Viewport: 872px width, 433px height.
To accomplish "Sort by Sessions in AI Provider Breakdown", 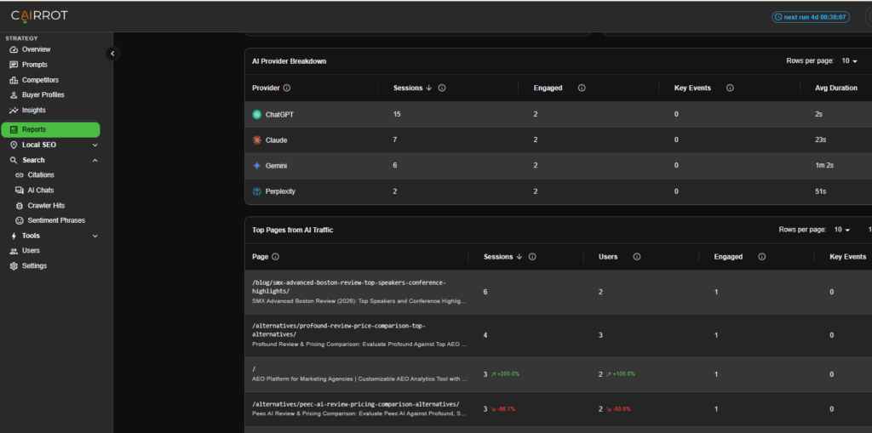I will (412, 88).
